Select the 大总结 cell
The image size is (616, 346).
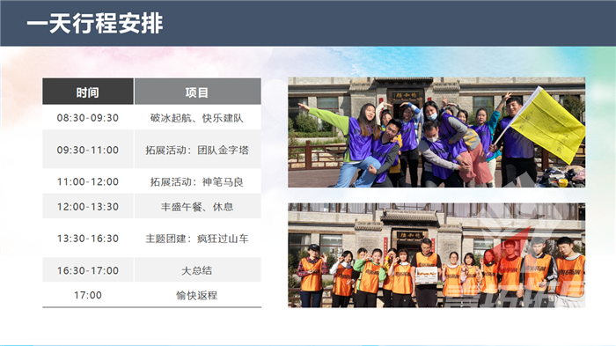(x=198, y=270)
